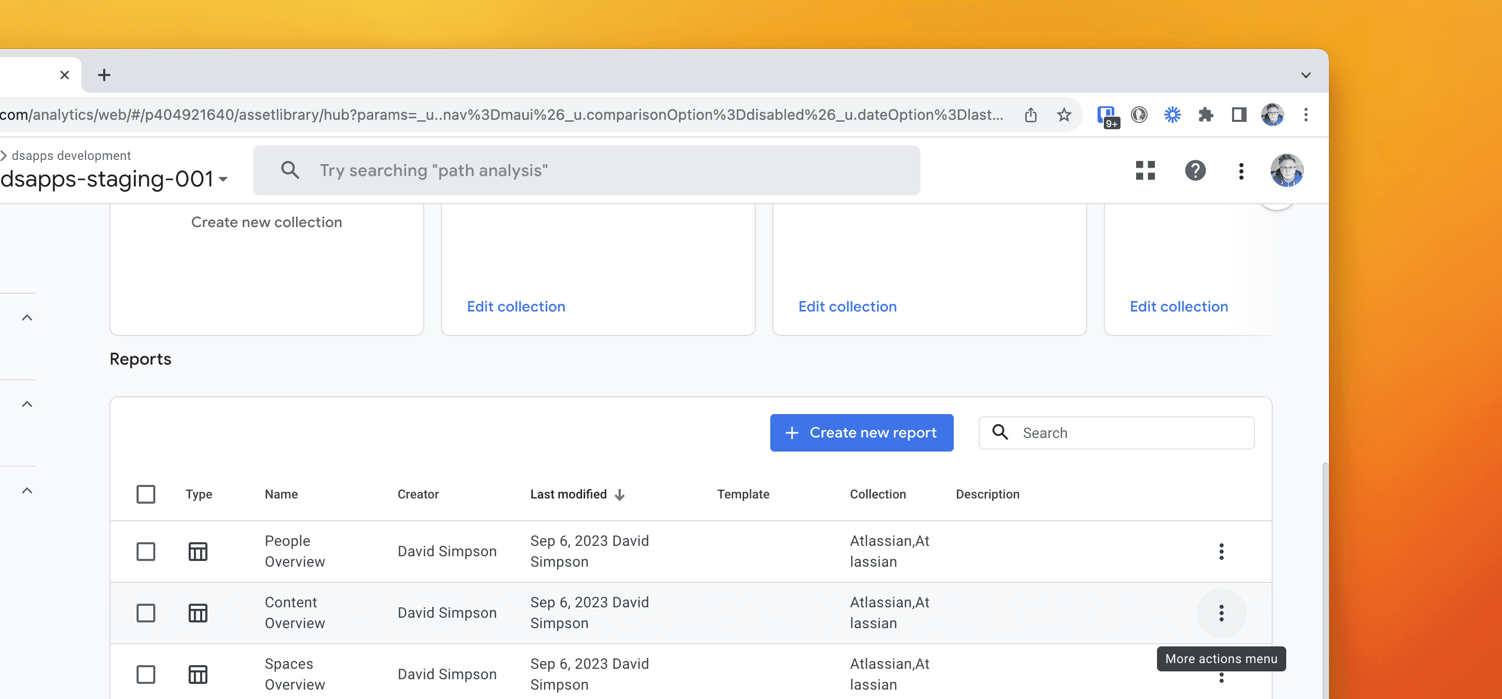Viewport: 1502px width, 699px height.
Task: Open the Content Overview report name
Action: point(294,613)
